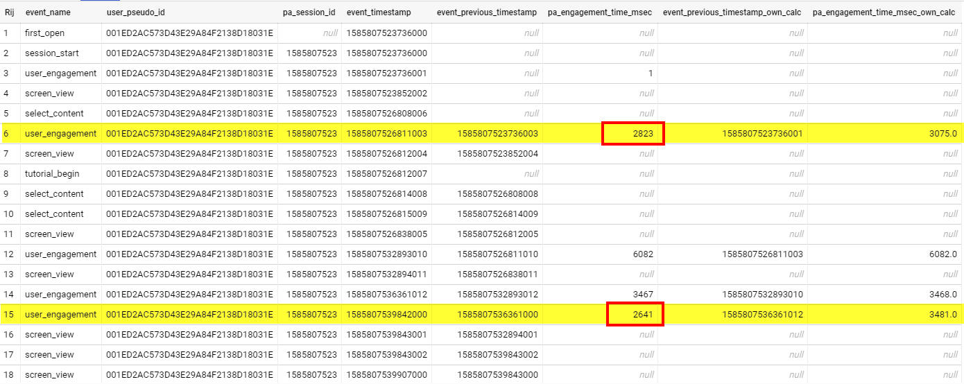Click previous timestamp 1585807539843000
The image size is (964, 384).
click(x=498, y=375)
